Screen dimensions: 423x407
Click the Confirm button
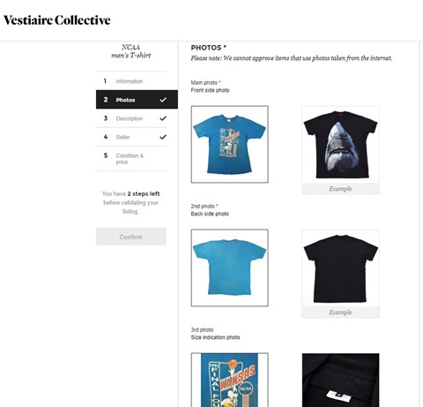131,237
